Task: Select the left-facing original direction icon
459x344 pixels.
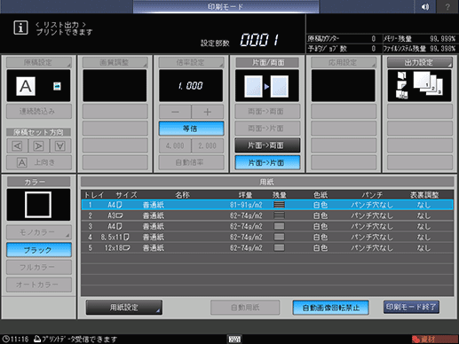Action: tap(18, 146)
